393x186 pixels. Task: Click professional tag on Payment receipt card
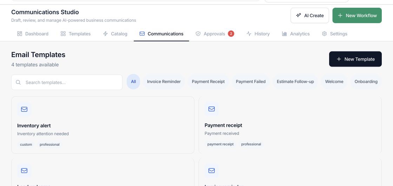tap(251, 144)
